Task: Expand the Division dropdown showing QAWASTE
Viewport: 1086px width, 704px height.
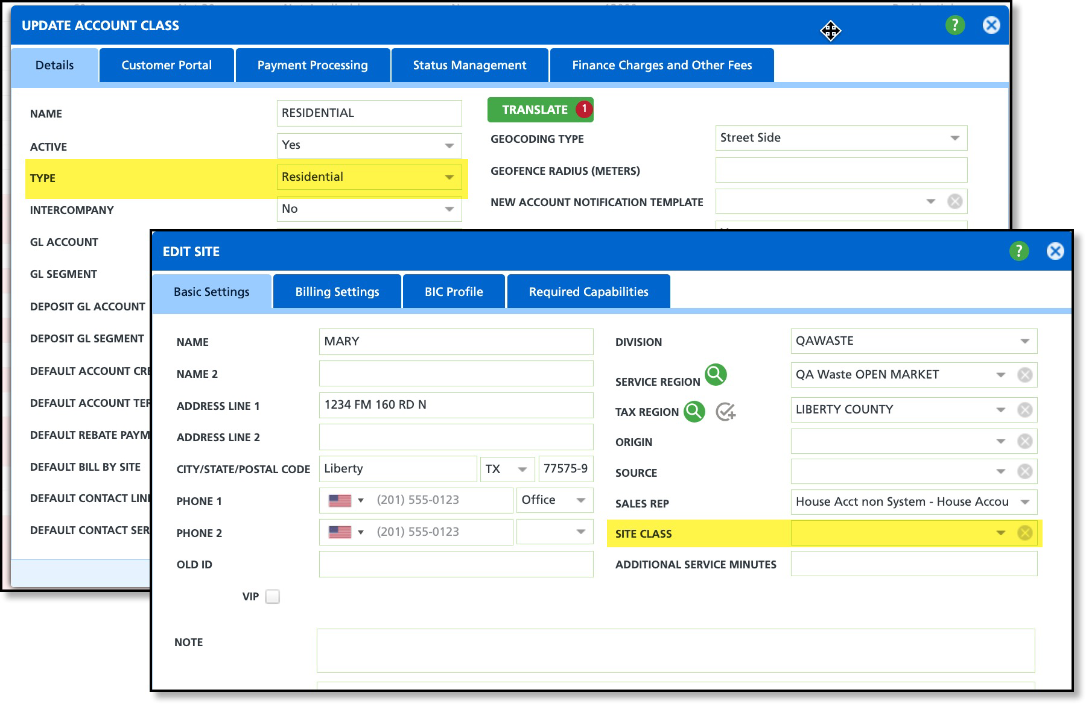Action: [1024, 341]
